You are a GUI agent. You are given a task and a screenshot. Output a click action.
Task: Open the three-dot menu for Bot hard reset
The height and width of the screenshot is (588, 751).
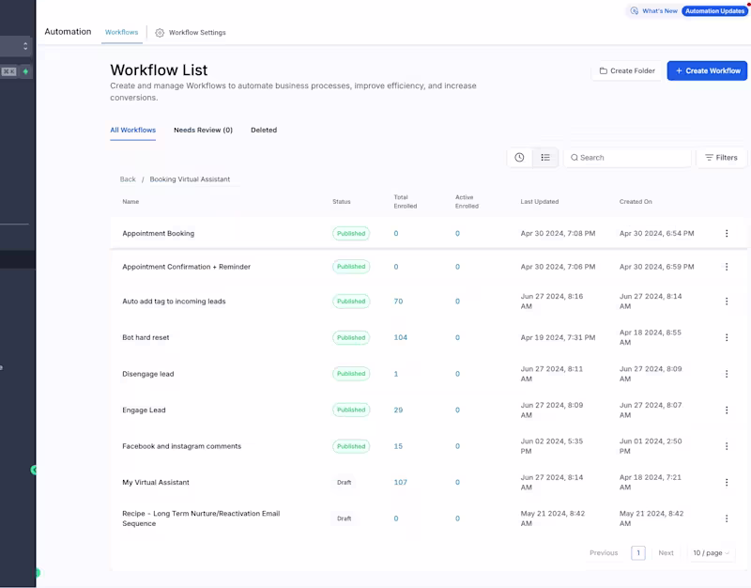tap(727, 337)
